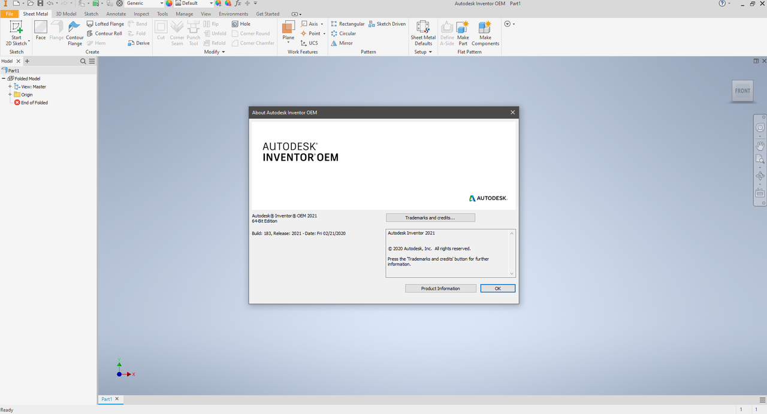Click the UCS tool
The image size is (767, 414).
310,43
